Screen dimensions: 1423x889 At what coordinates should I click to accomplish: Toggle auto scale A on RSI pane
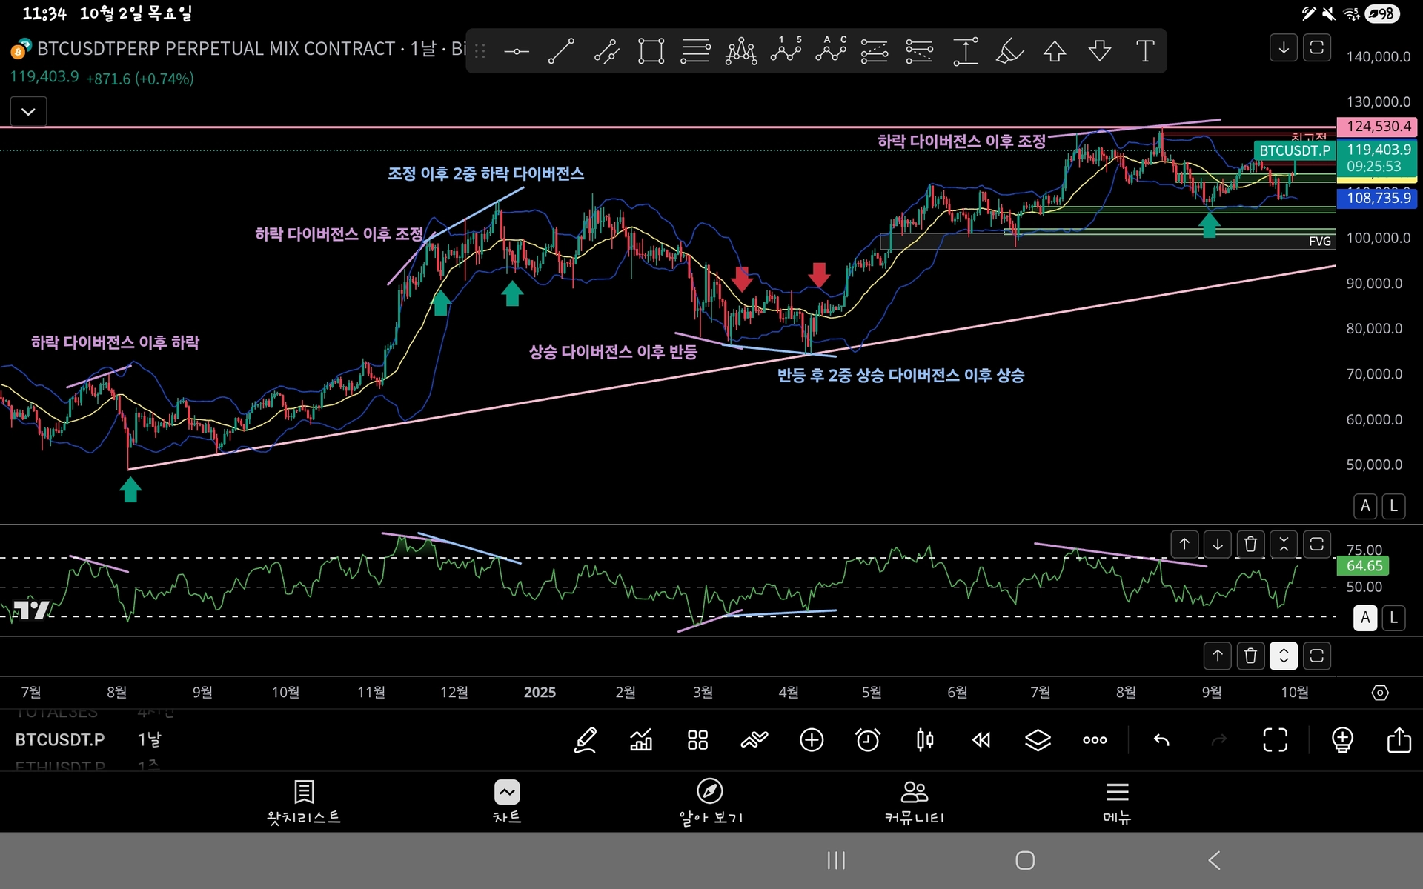(1365, 617)
